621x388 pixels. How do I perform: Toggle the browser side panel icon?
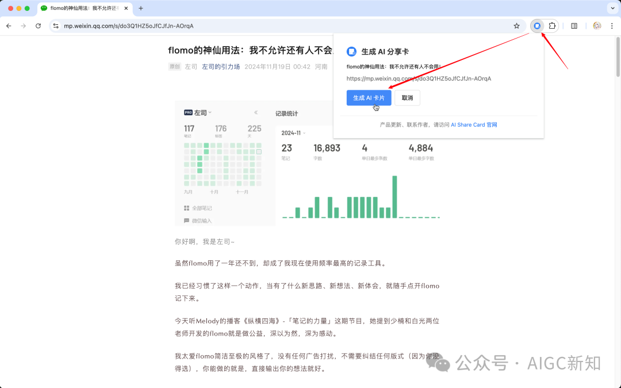[x=574, y=26]
